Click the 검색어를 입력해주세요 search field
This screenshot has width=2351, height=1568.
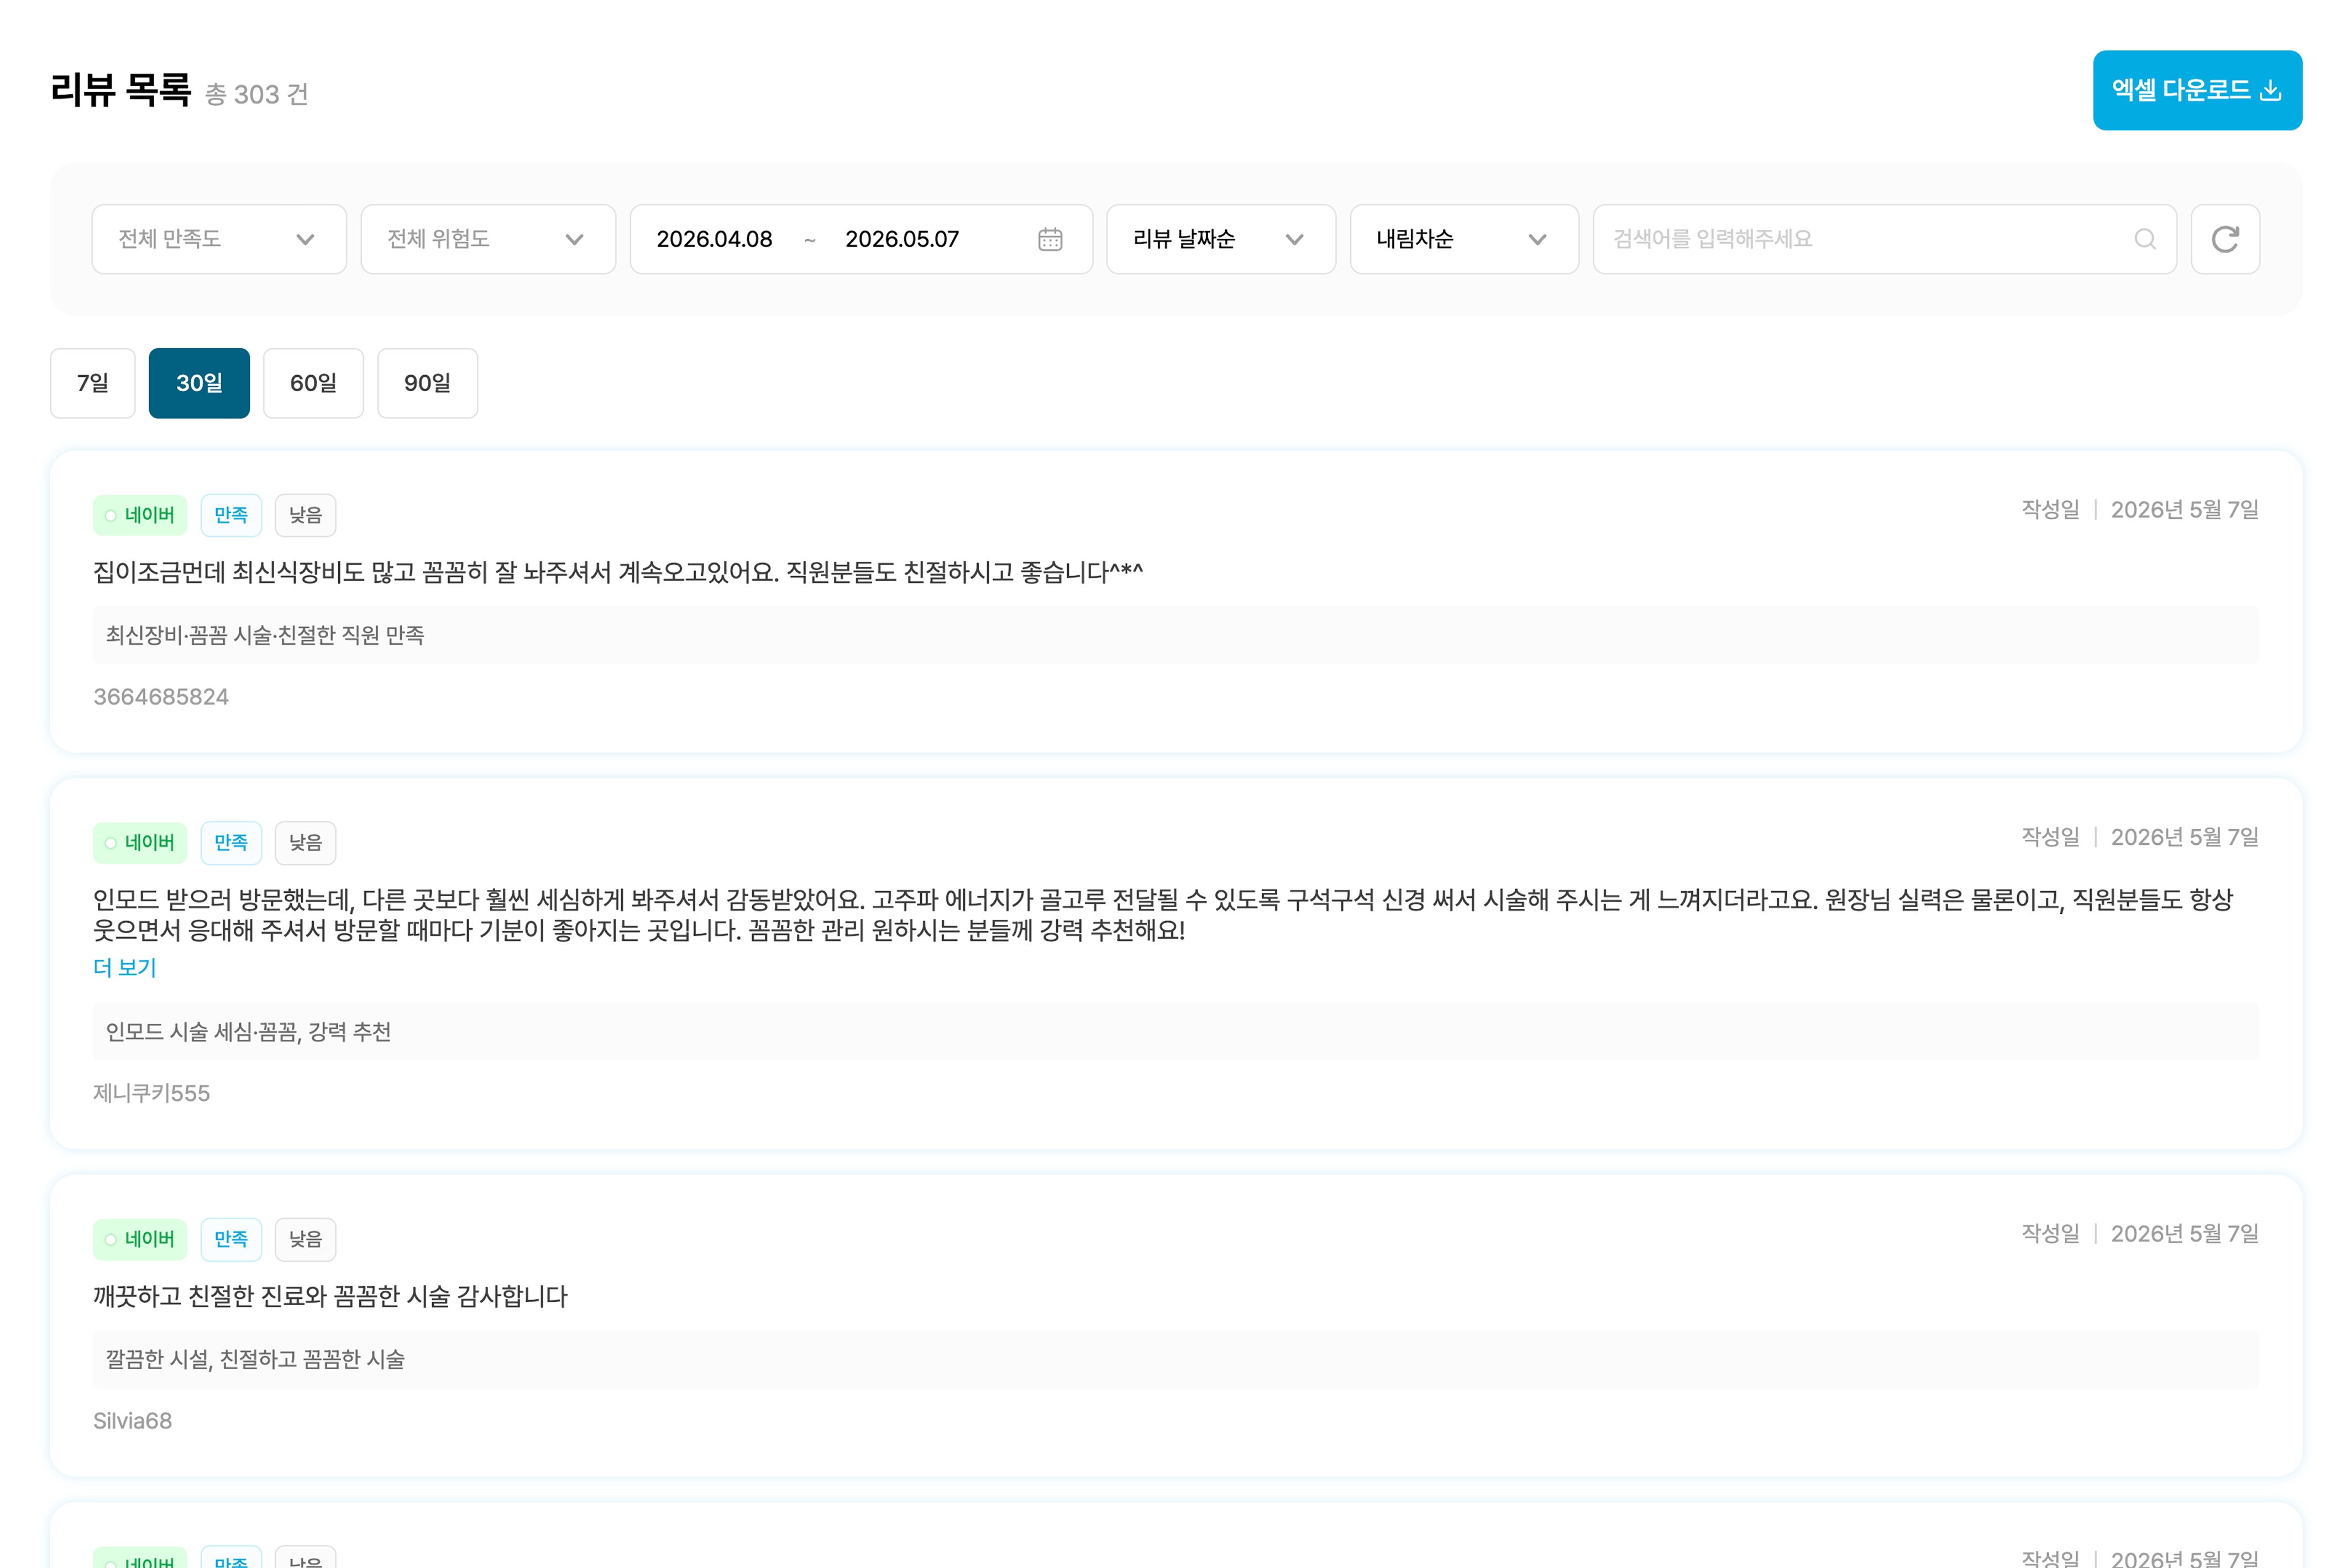(1884, 239)
